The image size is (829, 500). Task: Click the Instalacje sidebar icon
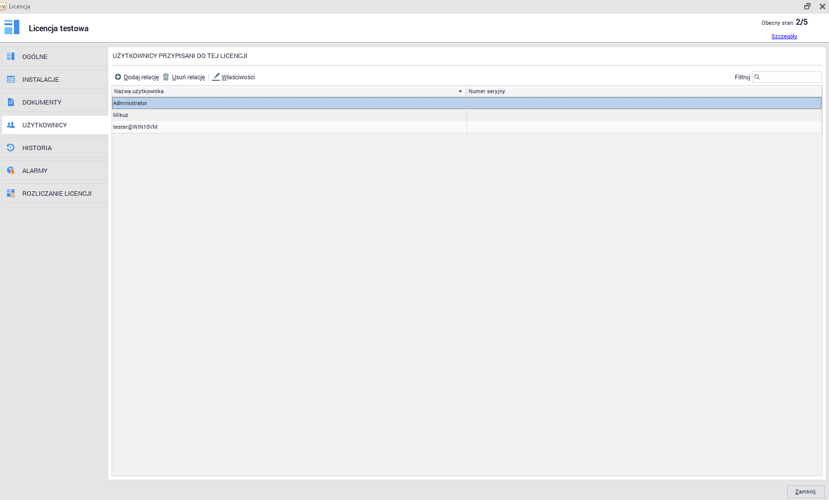coord(10,79)
